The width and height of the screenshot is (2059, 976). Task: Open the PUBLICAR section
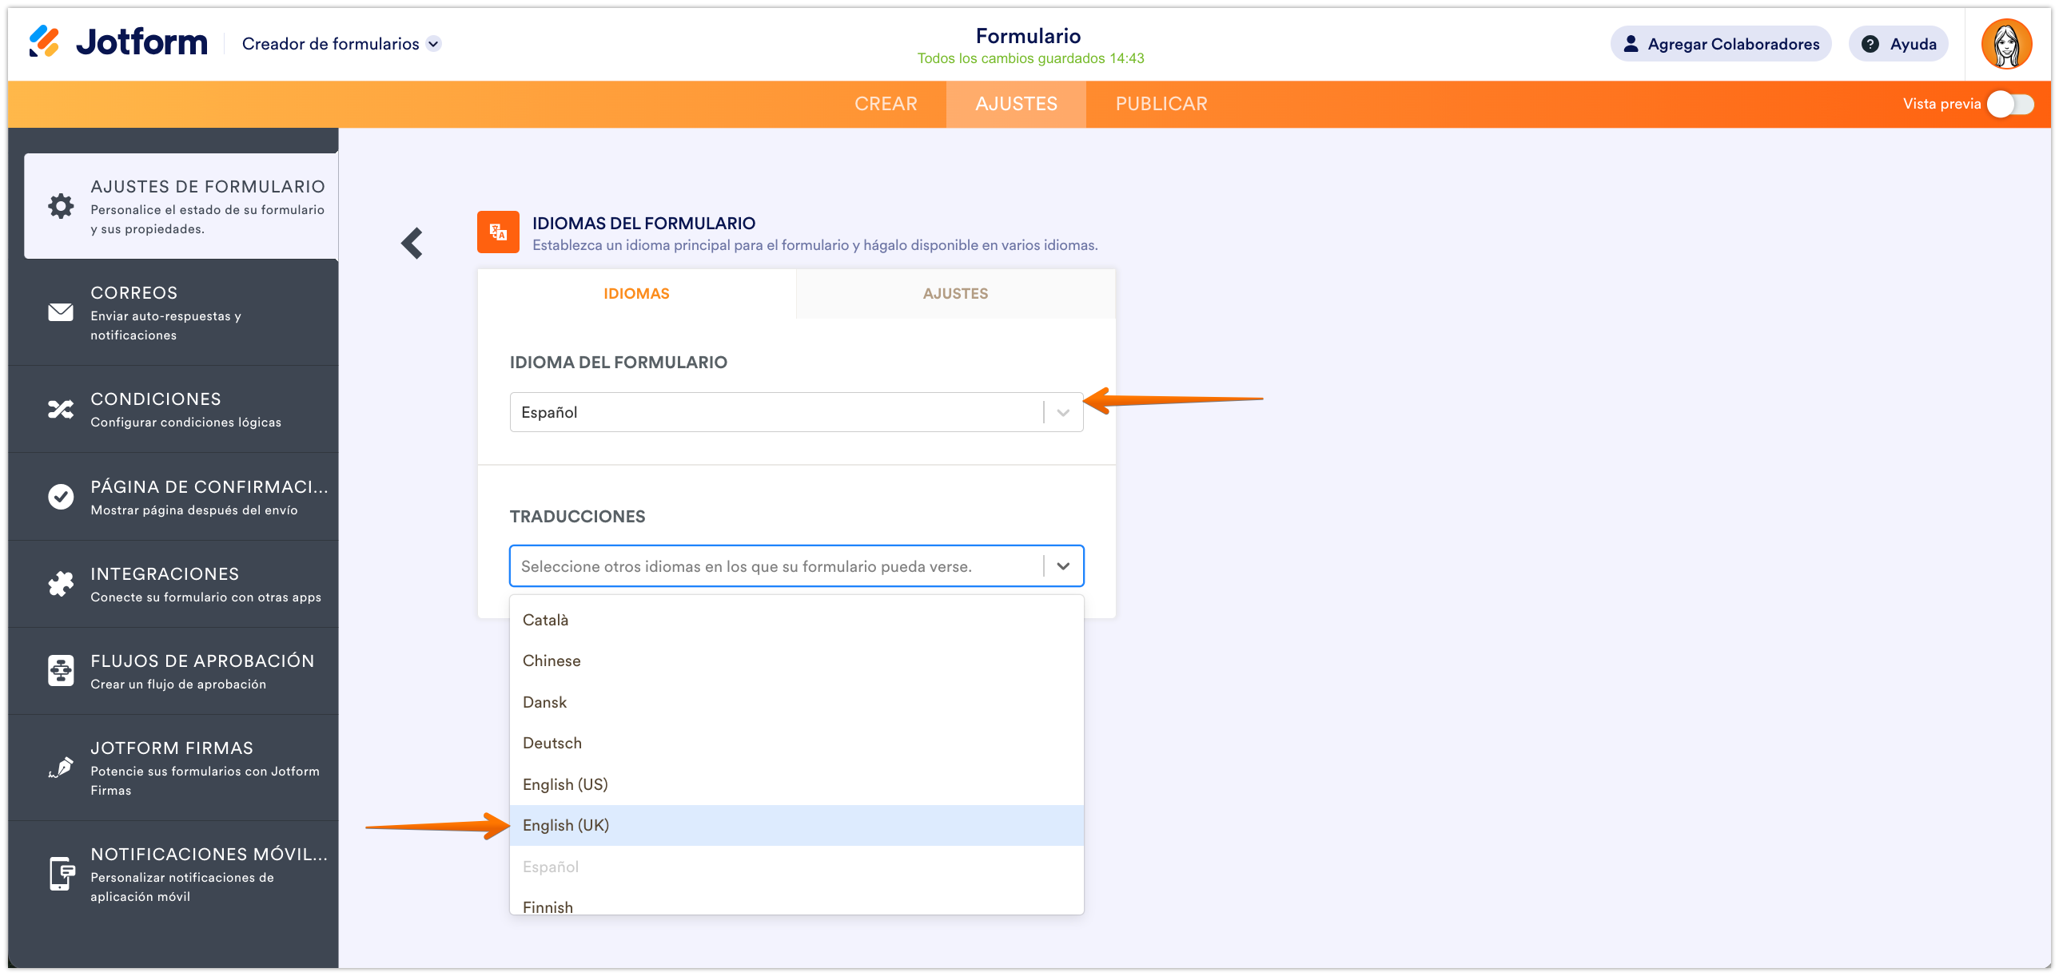point(1161,103)
